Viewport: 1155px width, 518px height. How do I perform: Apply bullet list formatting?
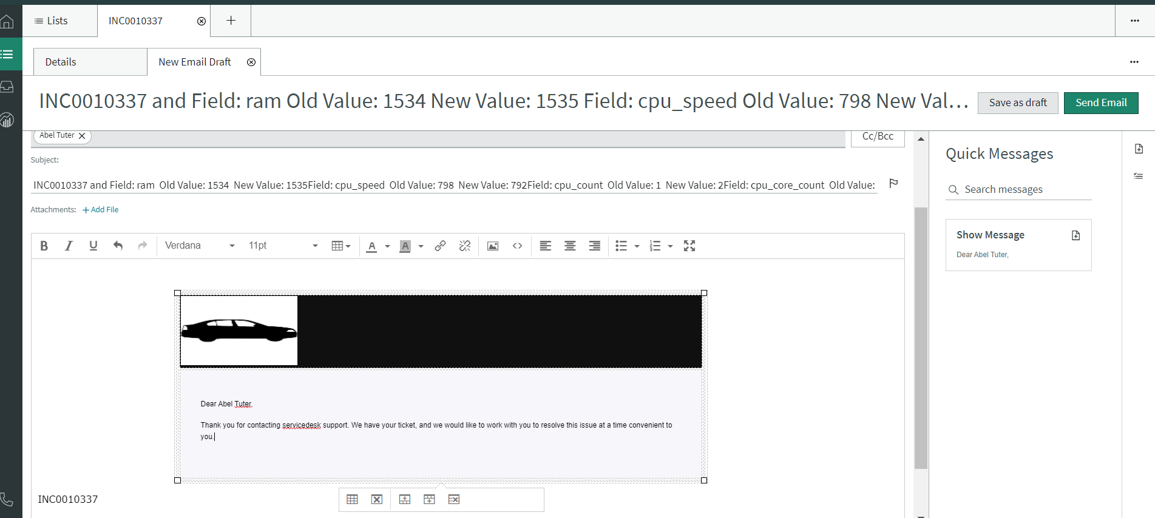pos(622,246)
